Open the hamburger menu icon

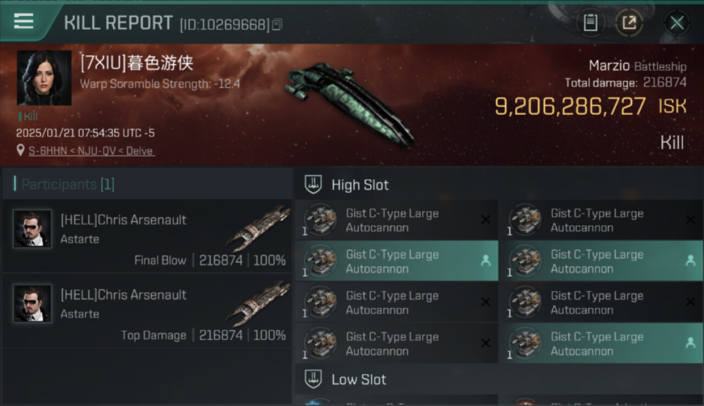23,21
